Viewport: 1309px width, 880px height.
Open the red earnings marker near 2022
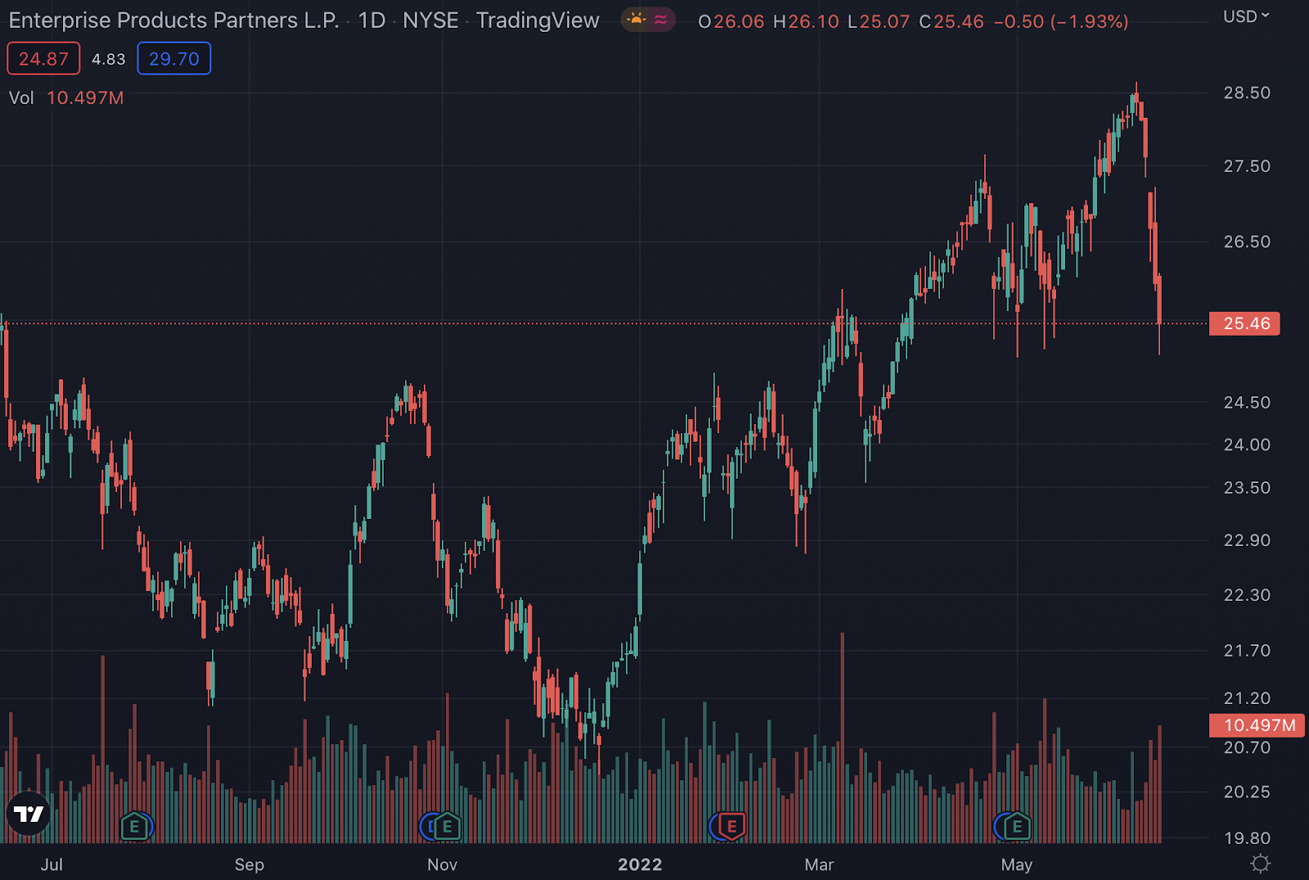pyautogui.click(x=732, y=827)
